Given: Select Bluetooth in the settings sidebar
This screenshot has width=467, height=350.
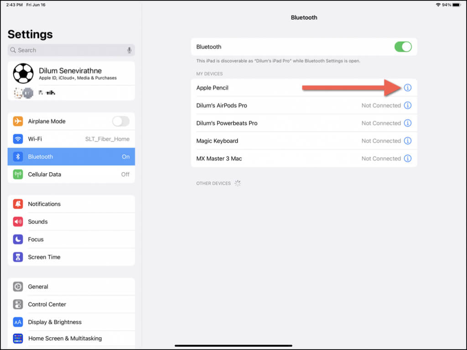Looking at the screenshot, I should coord(71,157).
